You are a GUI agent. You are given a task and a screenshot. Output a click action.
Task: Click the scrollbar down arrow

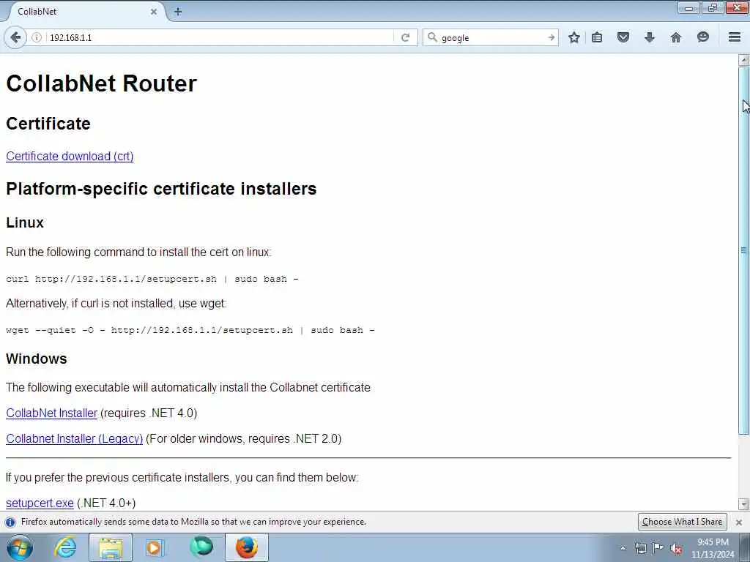point(743,503)
